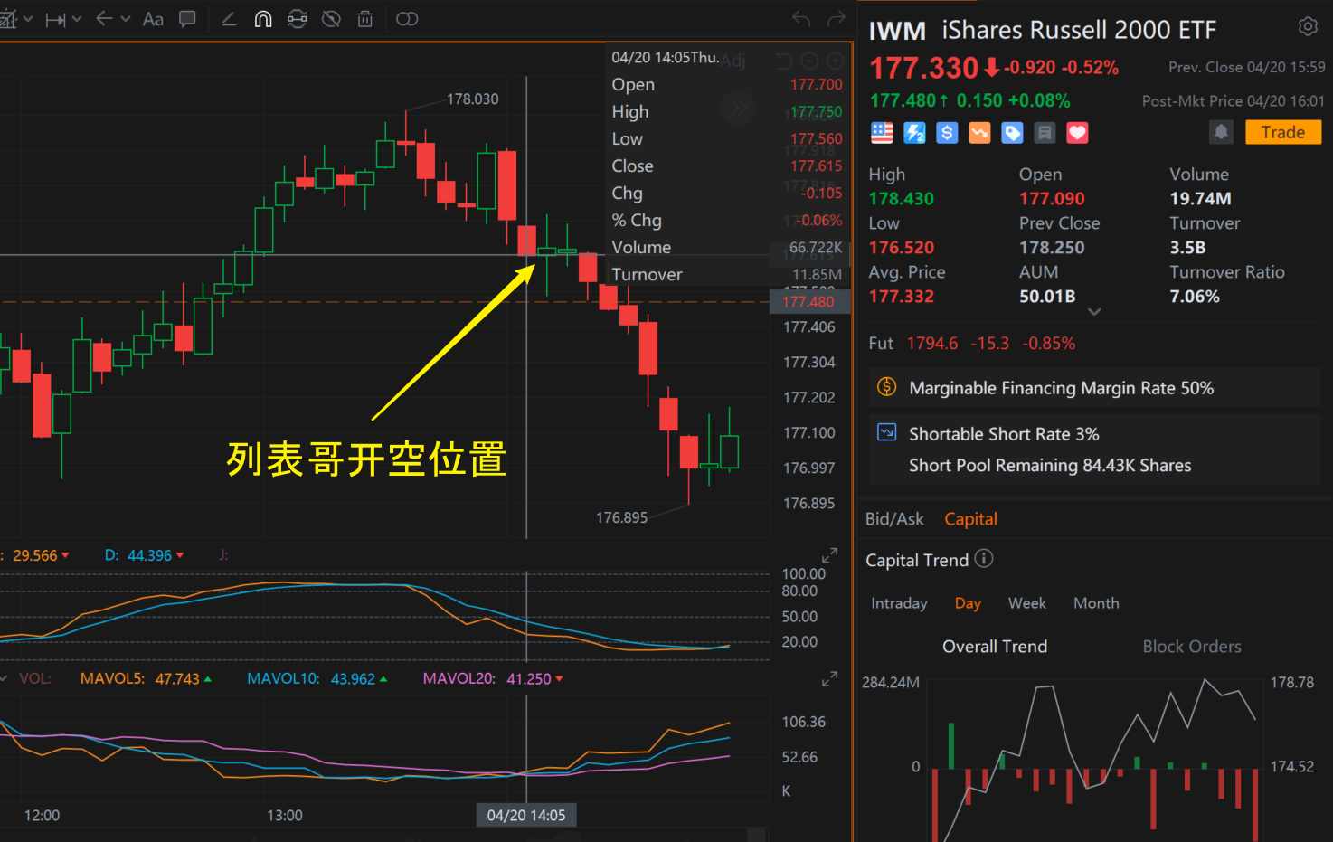1333x842 pixels.
Task: Click Short Pool Remaining 84.43K Shares
Action: pos(1050,465)
